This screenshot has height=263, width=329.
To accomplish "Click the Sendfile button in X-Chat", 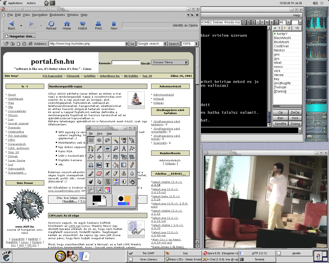I will (280, 124).
